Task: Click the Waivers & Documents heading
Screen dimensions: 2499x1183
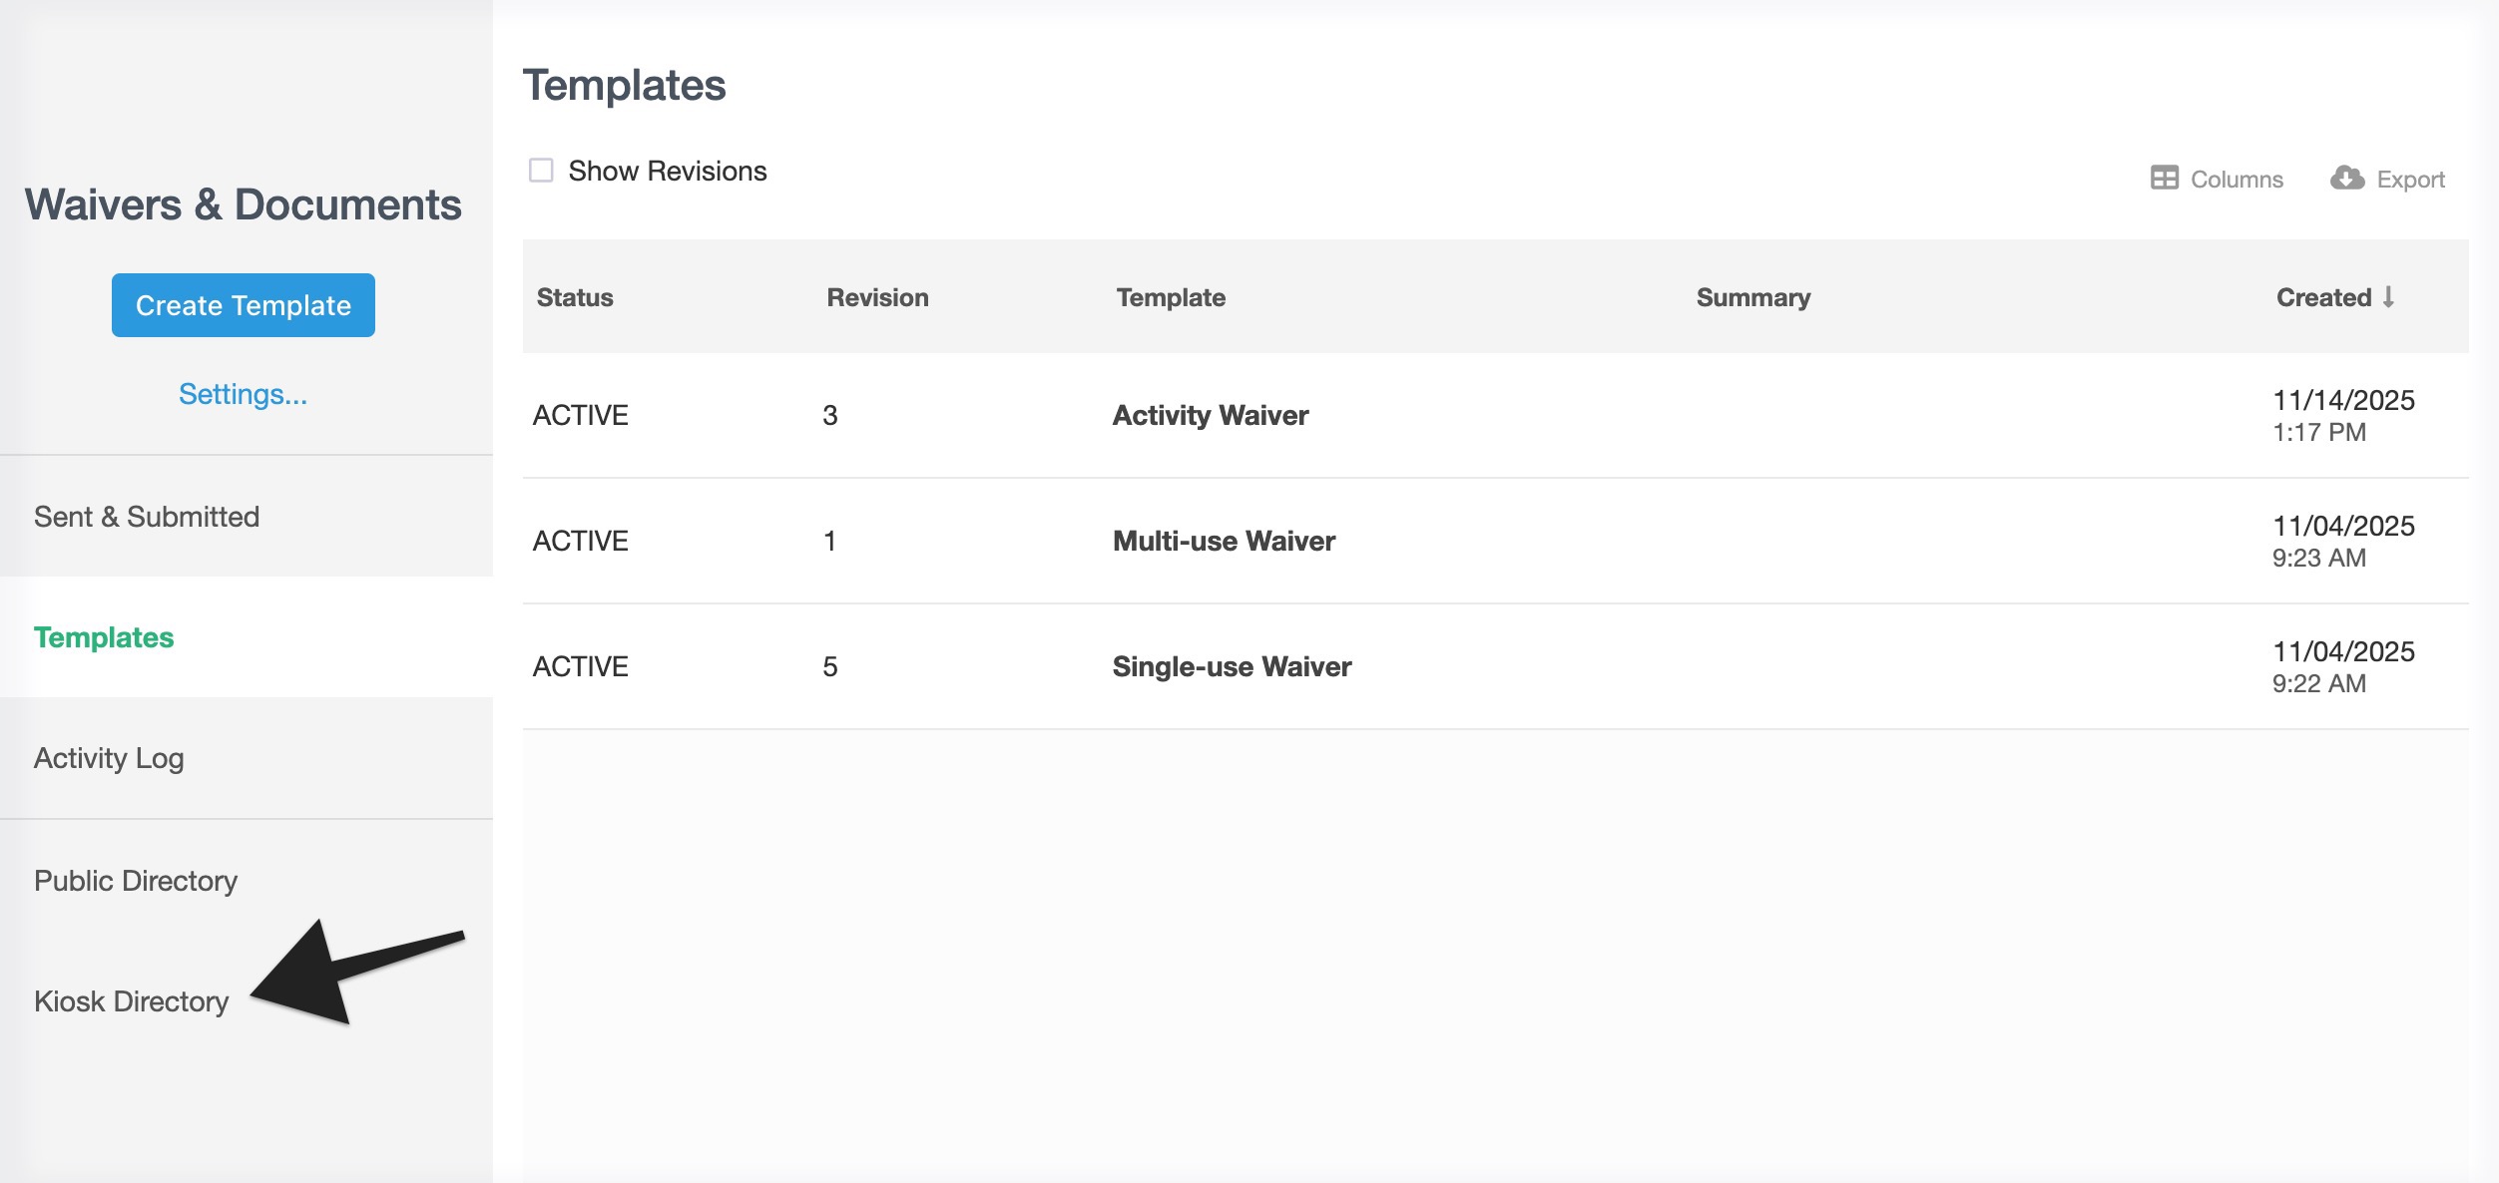Action: tap(244, 204)
